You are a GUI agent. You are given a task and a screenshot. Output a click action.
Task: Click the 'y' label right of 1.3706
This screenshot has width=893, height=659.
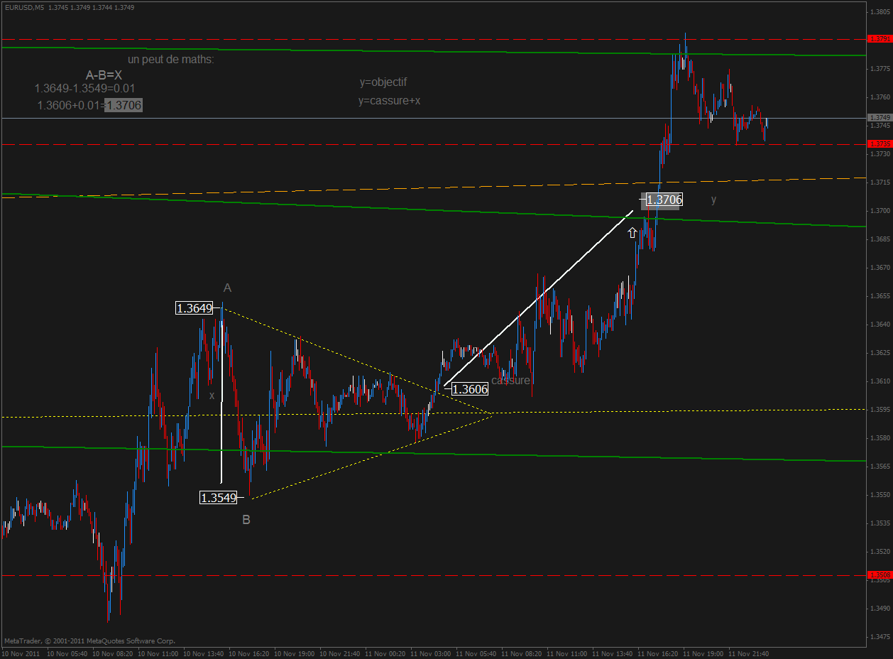coord(713,200)
